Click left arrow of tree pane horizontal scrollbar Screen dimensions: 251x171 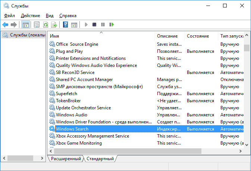(4, 158)
